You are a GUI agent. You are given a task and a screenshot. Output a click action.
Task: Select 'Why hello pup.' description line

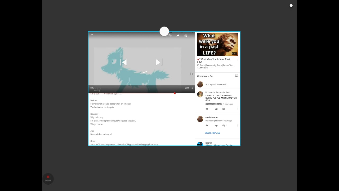point(97,117)
